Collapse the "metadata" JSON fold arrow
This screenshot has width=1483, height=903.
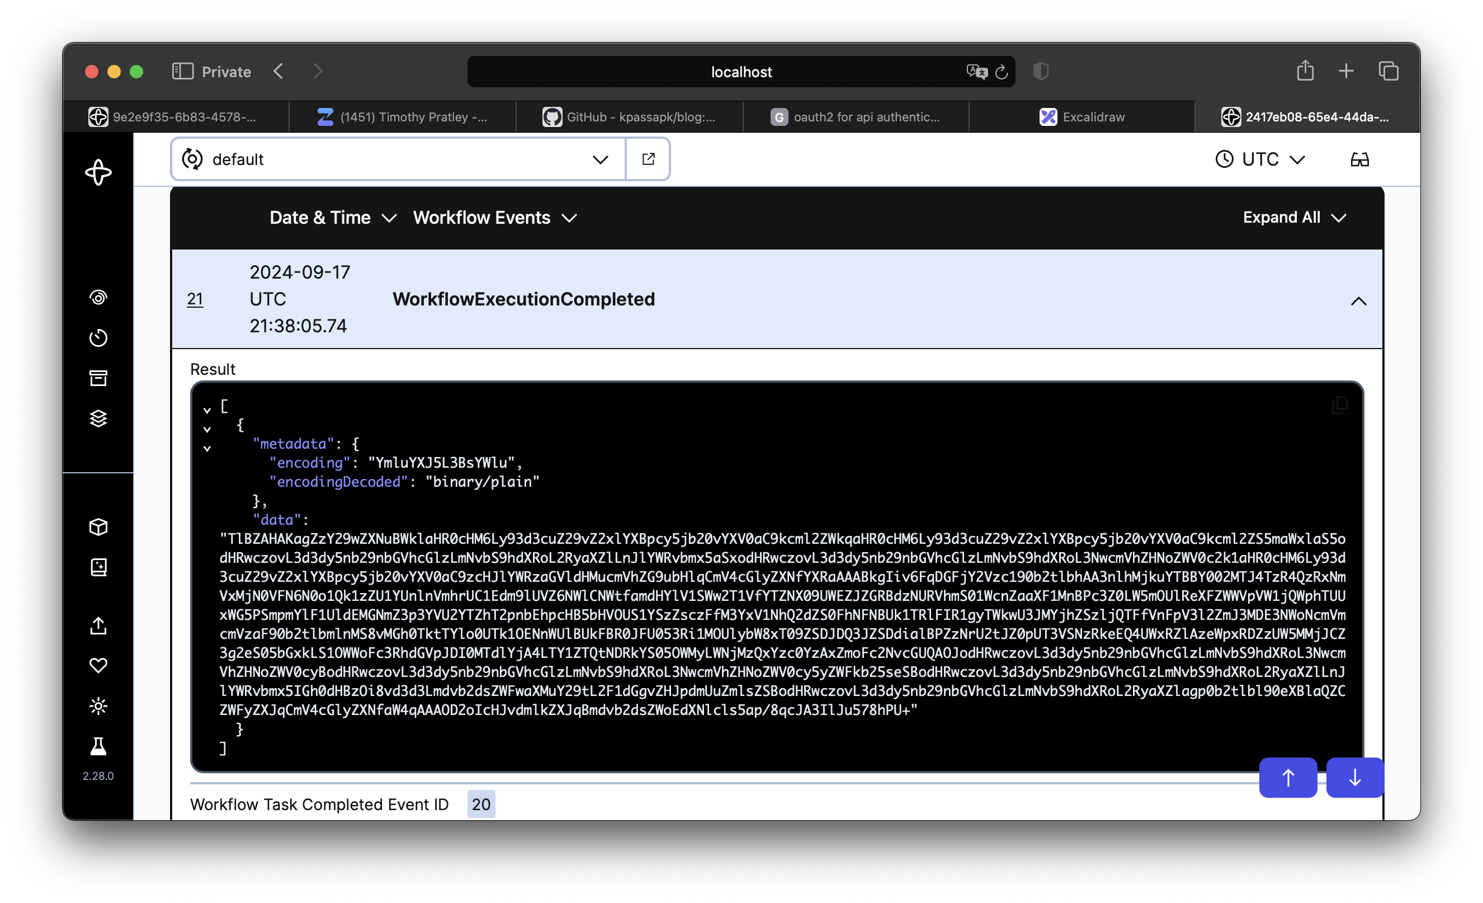point(207,449)
